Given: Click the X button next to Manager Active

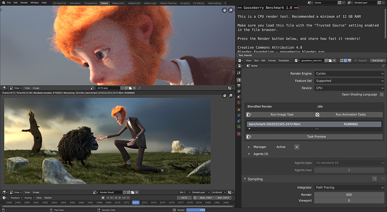Looking at the screenshot, I should click(x=297, y=147).
